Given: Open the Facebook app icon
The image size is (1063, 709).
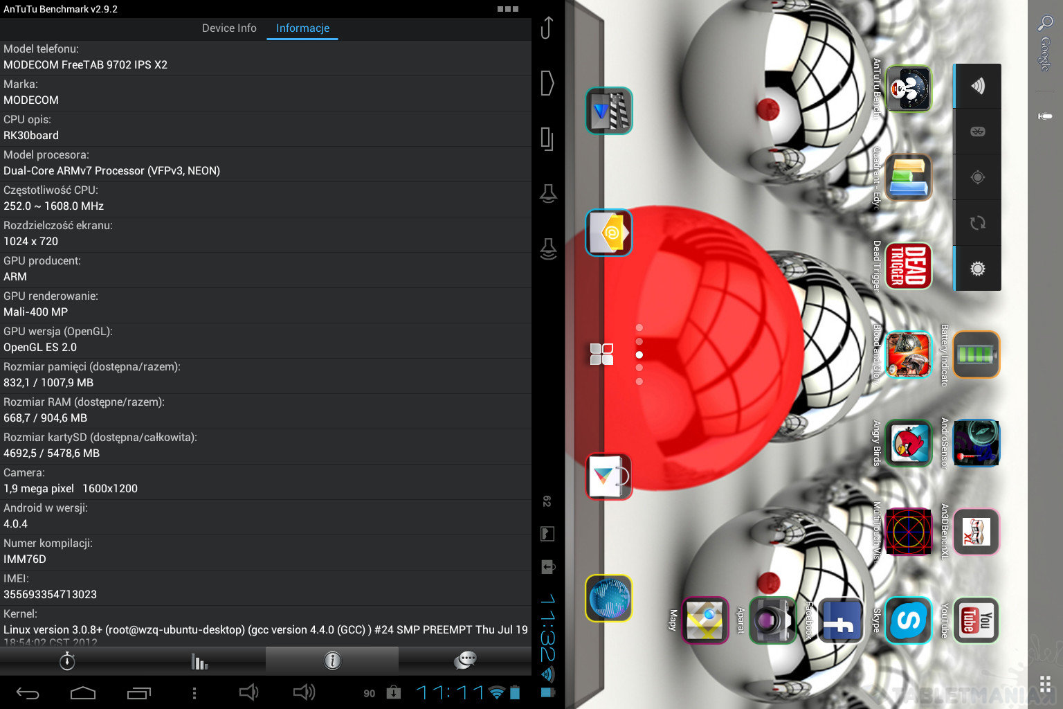Looking at the screenshot, I should [x=840, y=620].
